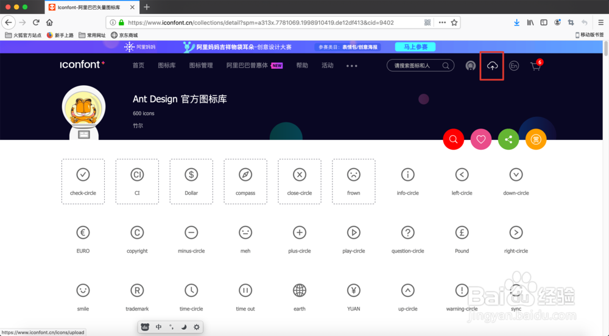Image resolution: width=609 pixels, height=336 pixels.
Task: Open the 火狐官方站点 bookmark folder
Action: point(23,35)
